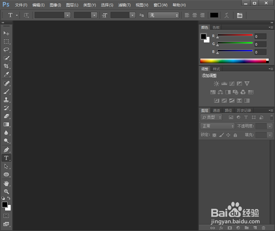The width and height of the screenshot is (275, 231).
Task: Select the Horizontal Type tool in toolbox
Action: click(x=6, y=158)
